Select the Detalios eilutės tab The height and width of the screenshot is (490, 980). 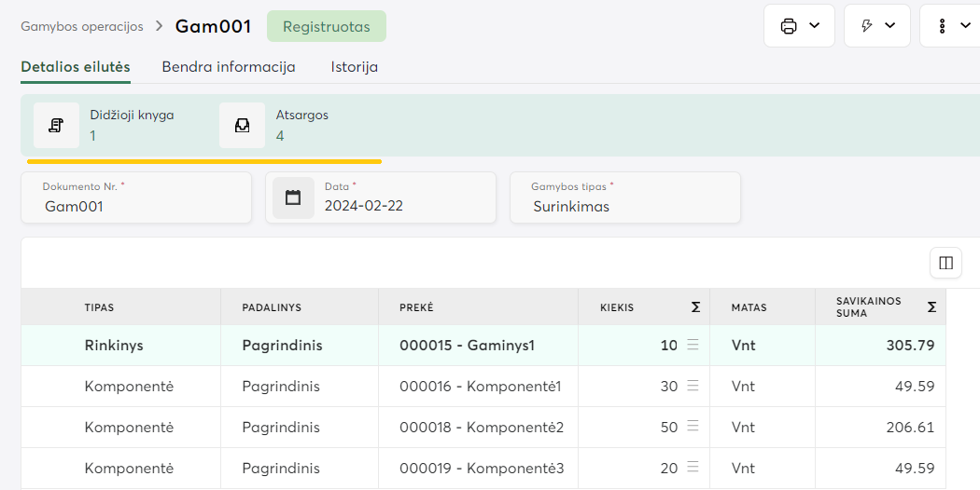[76, 67]
